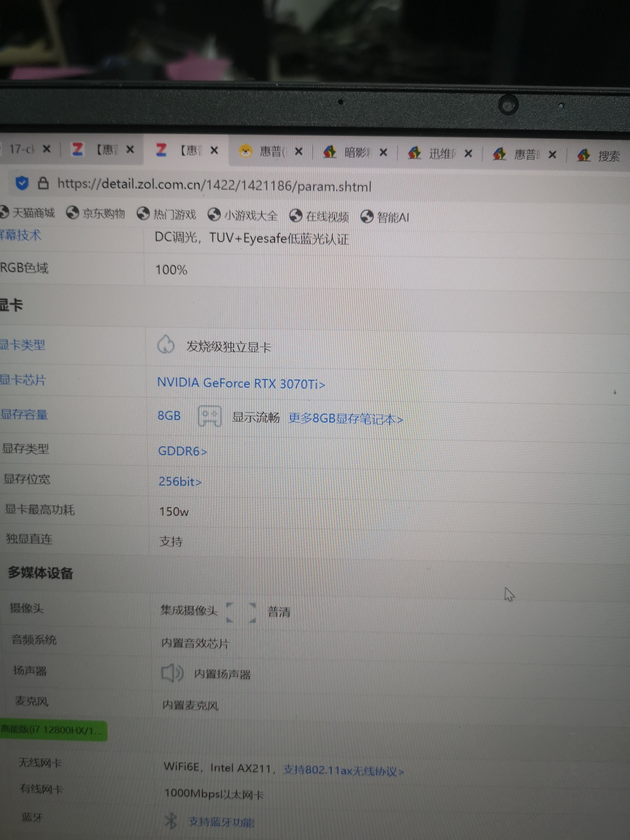
Task: Open the 京东购物 bookmark
Action: 96,214
